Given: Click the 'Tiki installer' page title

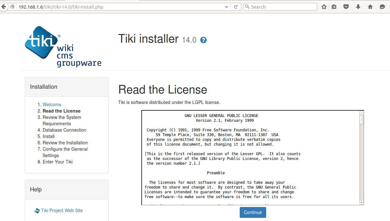Looking at the screenshot, I should [148, 39].
